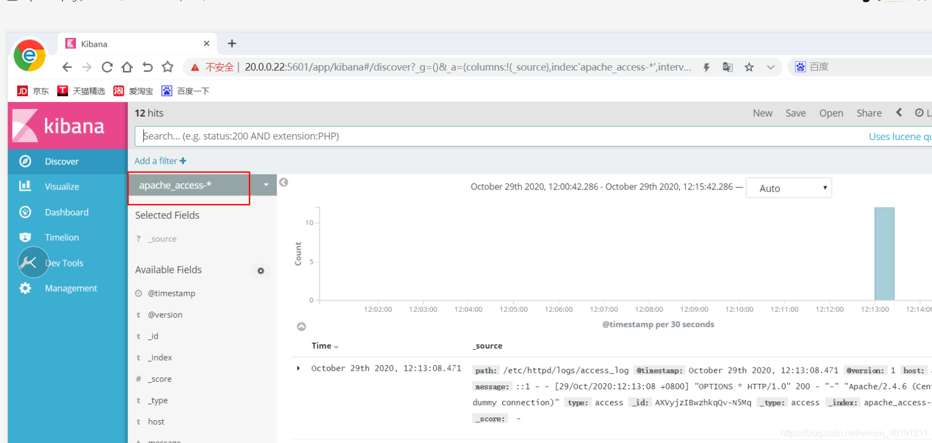Click the address bar favorite star

tap(749, 67)
